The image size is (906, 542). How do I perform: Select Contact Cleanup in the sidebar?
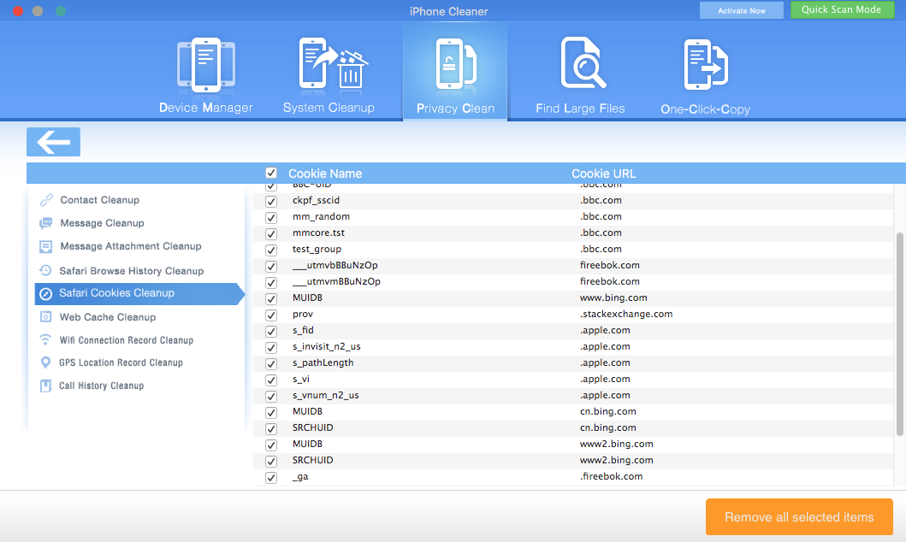tap(100, 200)
